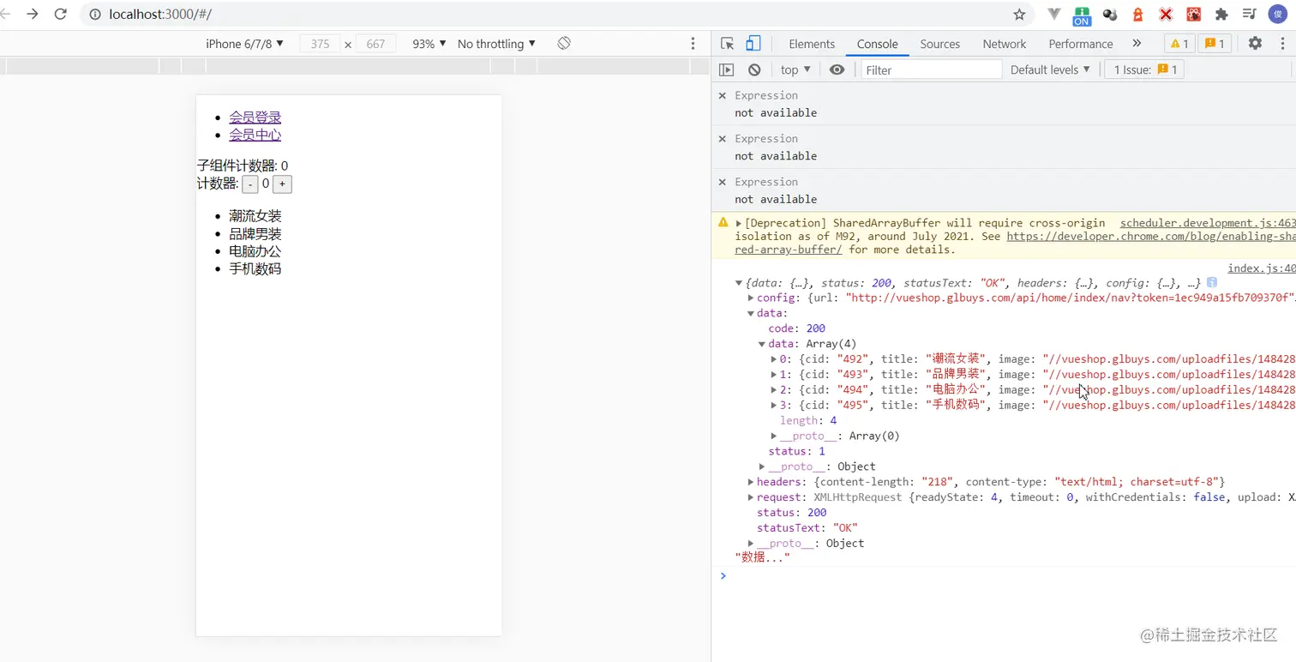Remove the first live Expression
1296x662 pixels.
coord(722,95)
